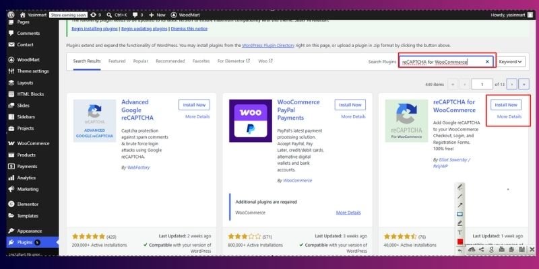Click the cloud upload screenshot icon

click(x=472, y=249)
